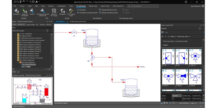Select Edit piping route tool
217x108 pixels.
click(x=71, y=12)
